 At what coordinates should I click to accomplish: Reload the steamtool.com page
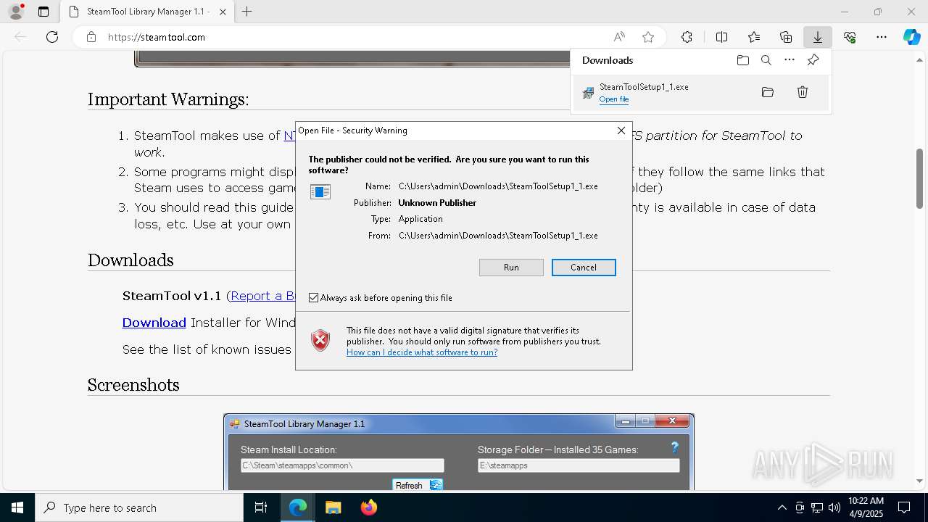[52, 37]
